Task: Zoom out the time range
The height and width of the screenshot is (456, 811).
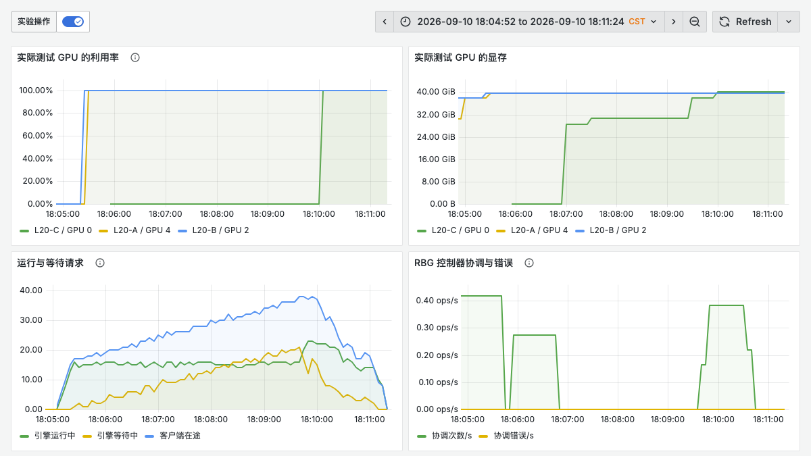Action: tap(695, 22)
